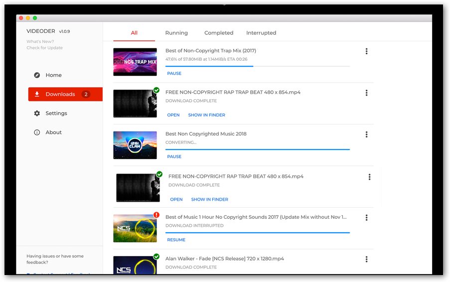Viewport: 450px width, 282px height.
Task: Click the Trap Mix download progress bar
Action: 258,66
